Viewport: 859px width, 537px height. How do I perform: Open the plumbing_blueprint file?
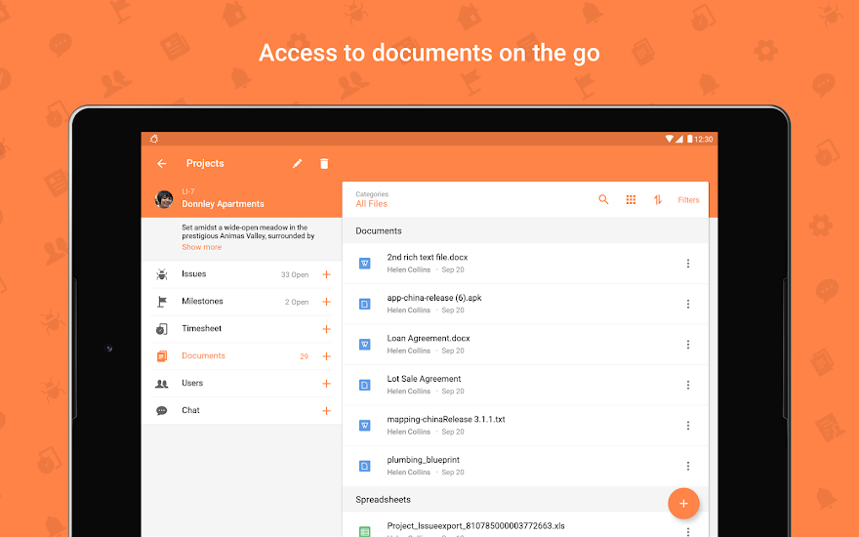pos(525,467)
